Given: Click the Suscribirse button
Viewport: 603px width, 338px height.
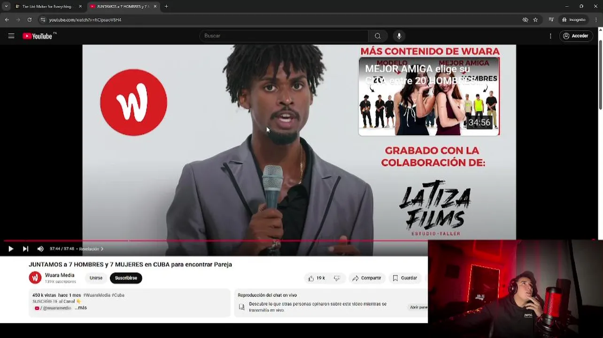Looking at the screenshot, I should pos(126,278).
